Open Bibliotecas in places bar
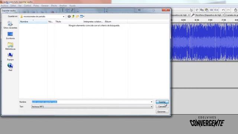This screenshot has height=134, width=238. pyautogui.click(x=10, y=46)
